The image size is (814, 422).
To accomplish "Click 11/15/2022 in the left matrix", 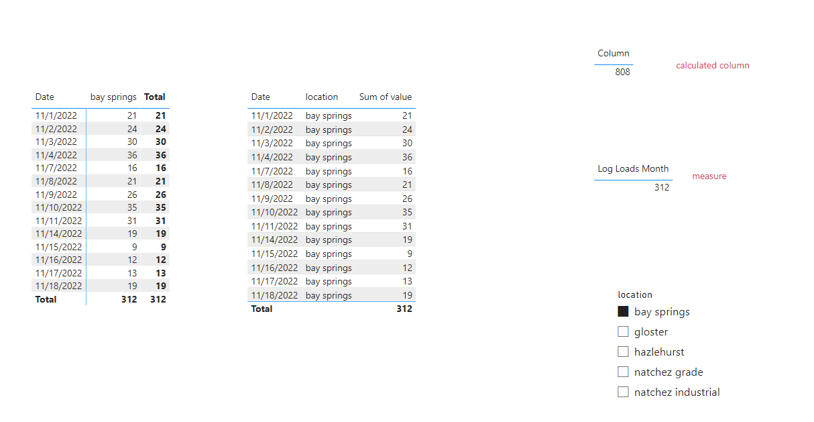I will [x=58, y=247].
